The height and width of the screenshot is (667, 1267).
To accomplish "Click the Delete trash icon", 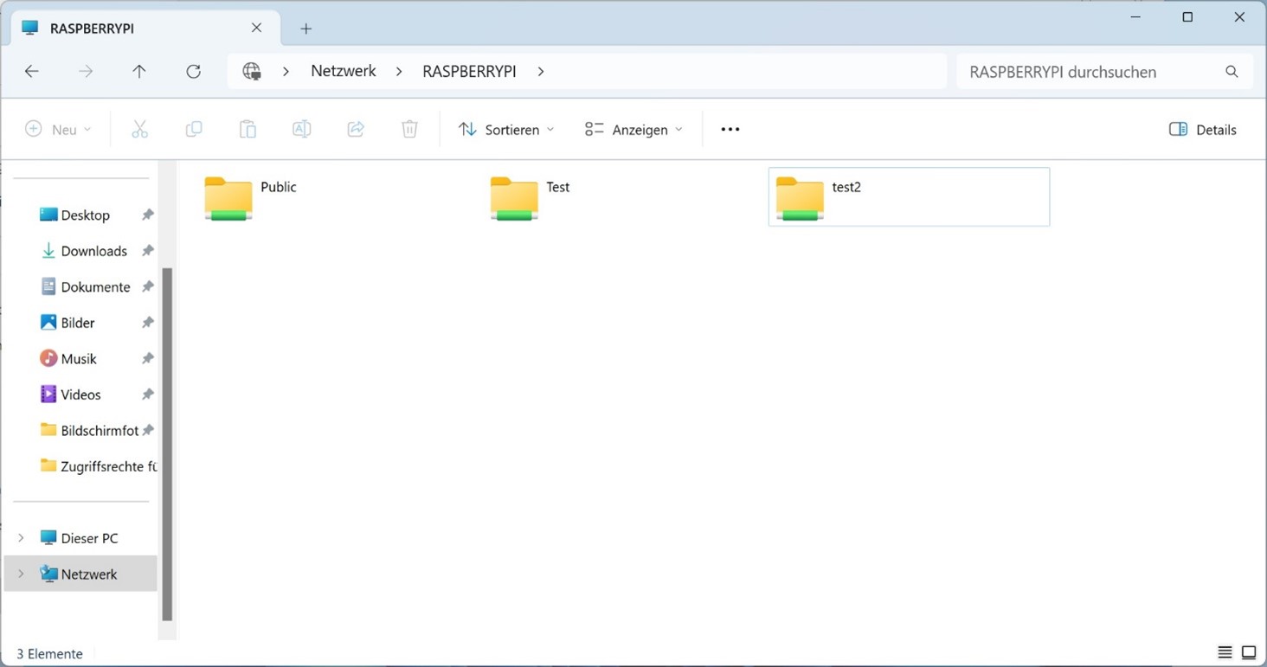I will (409, 130).
